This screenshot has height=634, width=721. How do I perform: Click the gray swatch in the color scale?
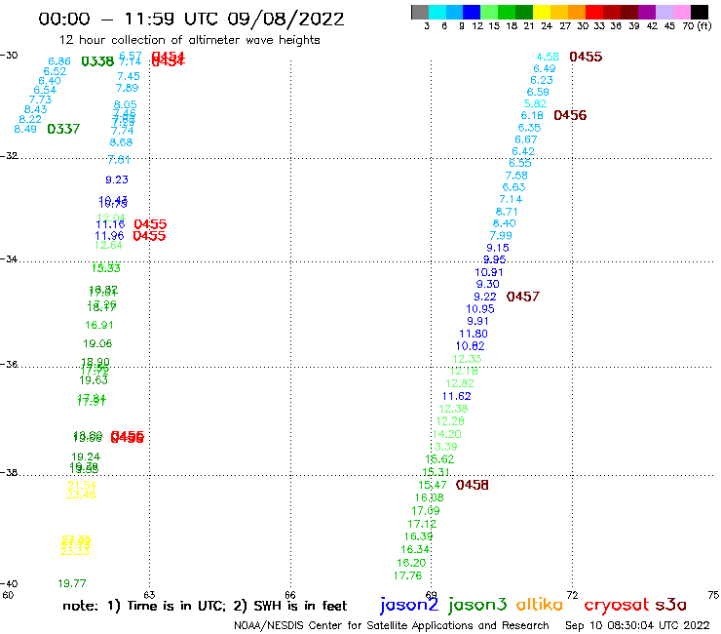tap(420, 12)
